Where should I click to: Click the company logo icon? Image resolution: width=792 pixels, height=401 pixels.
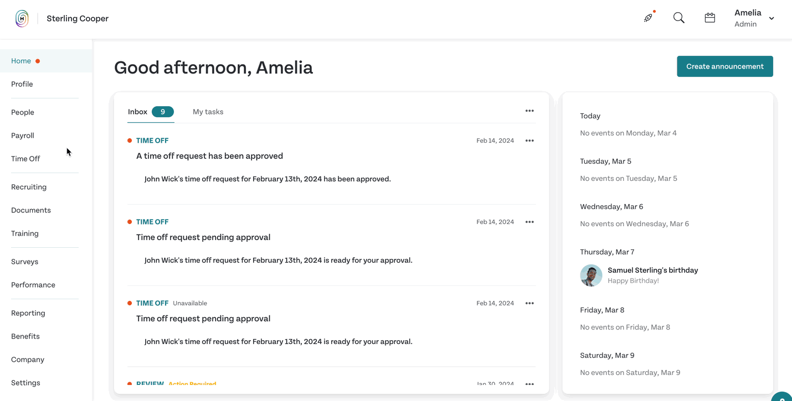[x=22, y=18]
